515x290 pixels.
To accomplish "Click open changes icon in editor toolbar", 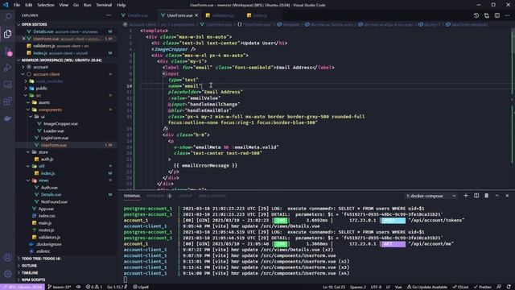I will tap(487, 15).
